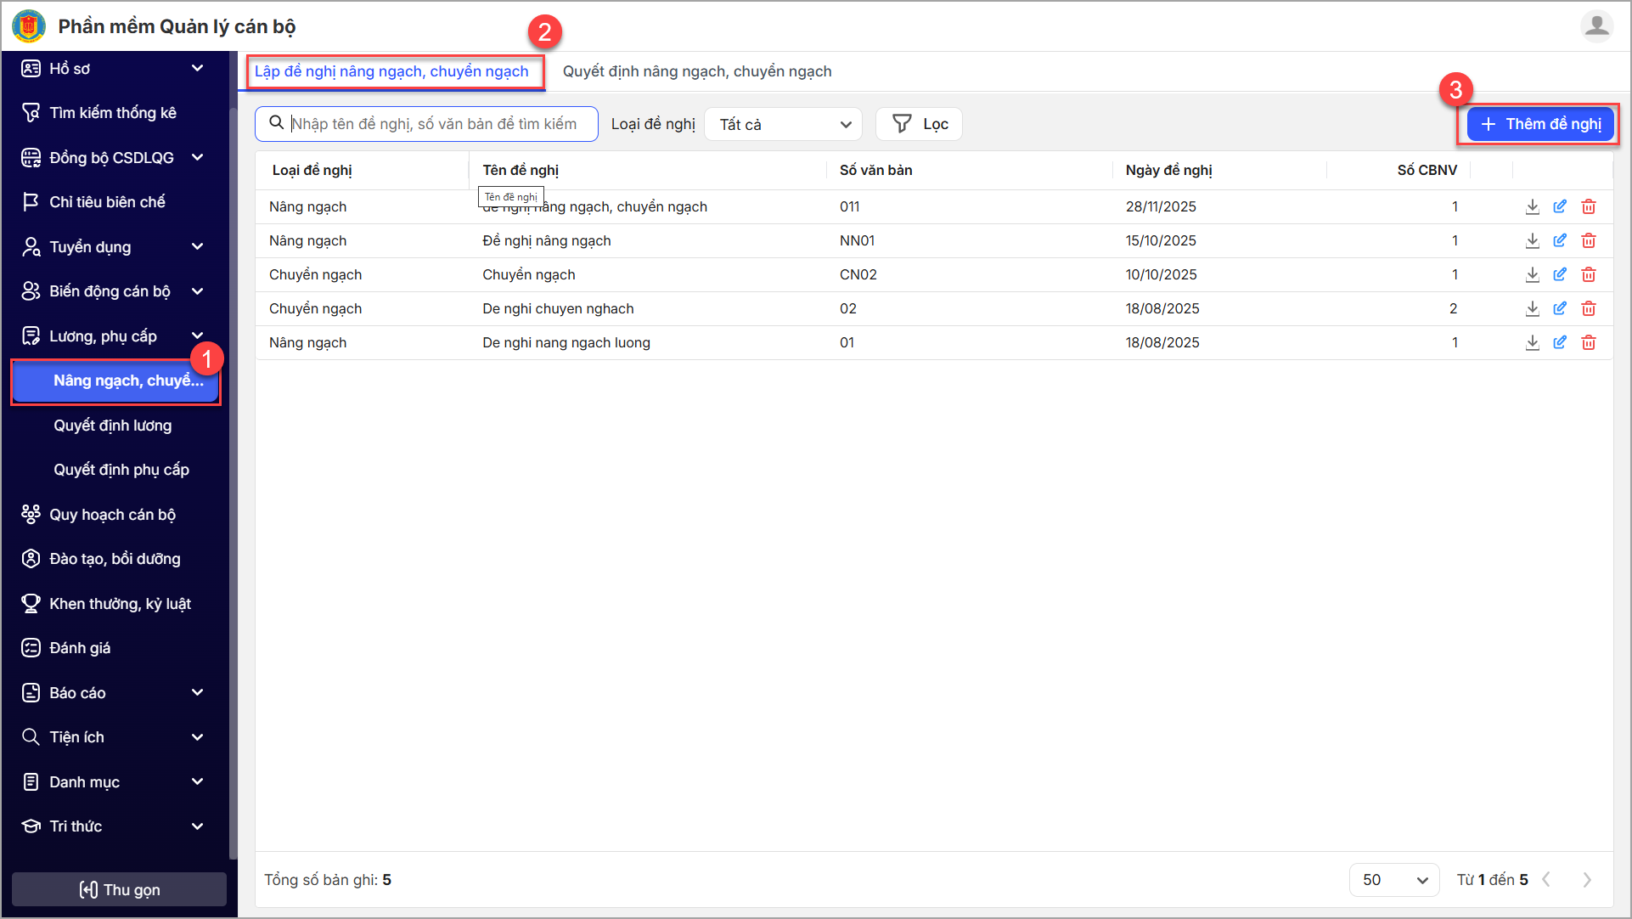Screen dimensions: 1632x919
Task: Delete the De nghi chuyen nghach row
Action: click(x=1588, y=308)
